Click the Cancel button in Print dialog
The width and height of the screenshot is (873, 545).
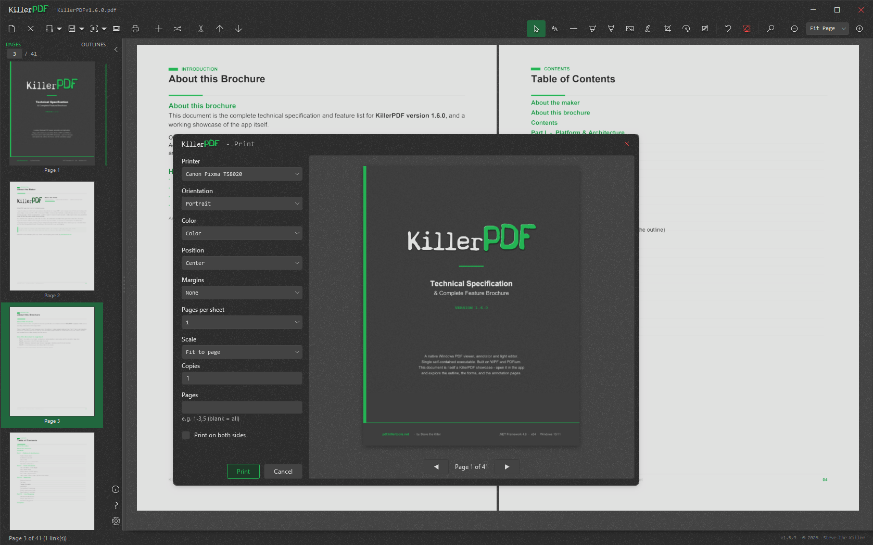(x=283, y=471)
